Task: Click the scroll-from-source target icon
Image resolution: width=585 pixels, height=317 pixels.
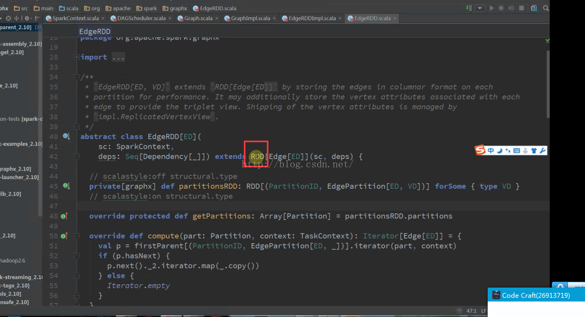Action: click(x=8, y=18)
